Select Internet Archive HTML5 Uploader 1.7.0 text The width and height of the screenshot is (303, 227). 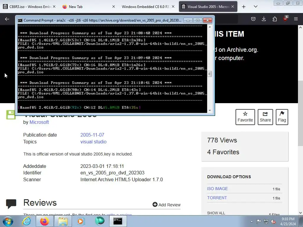122,179
